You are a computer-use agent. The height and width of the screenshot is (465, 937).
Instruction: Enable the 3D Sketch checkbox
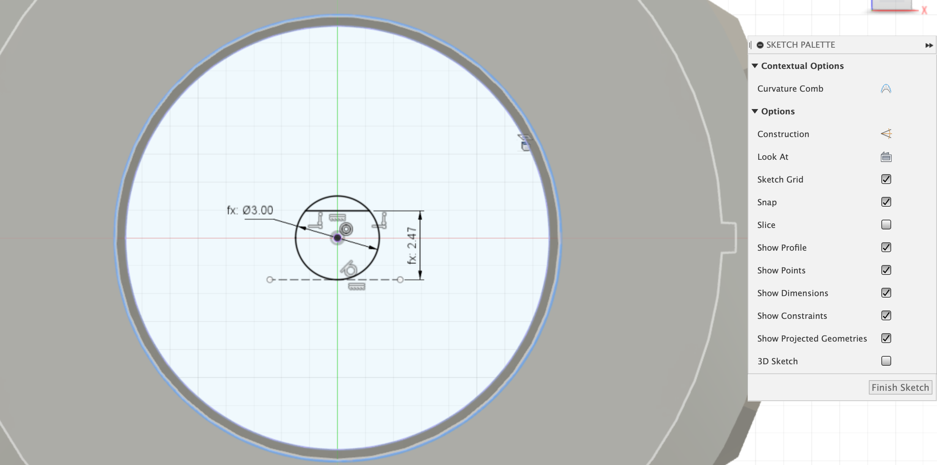pyautogui.click(x=886, y=361)
